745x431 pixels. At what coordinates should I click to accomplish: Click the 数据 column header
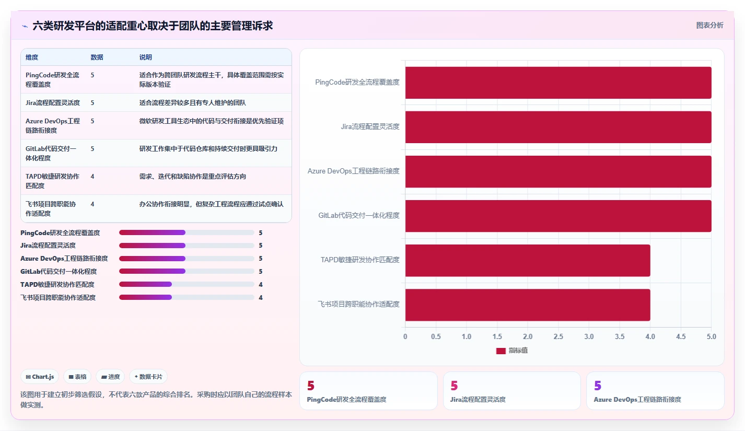coord(97,57)
